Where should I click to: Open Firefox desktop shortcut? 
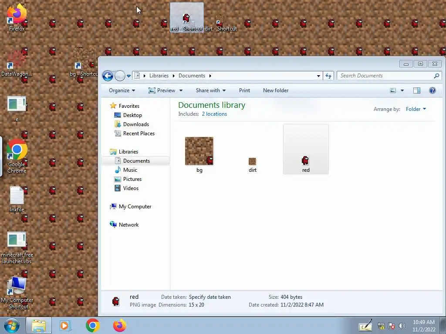17,17
